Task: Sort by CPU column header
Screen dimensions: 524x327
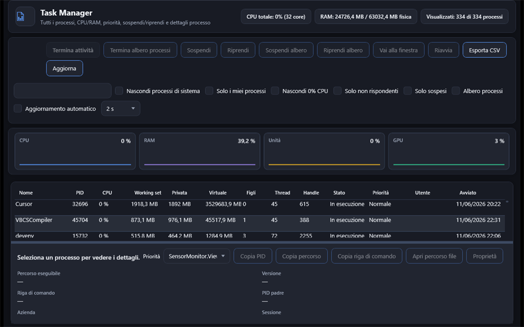Action: pos(107,193)
